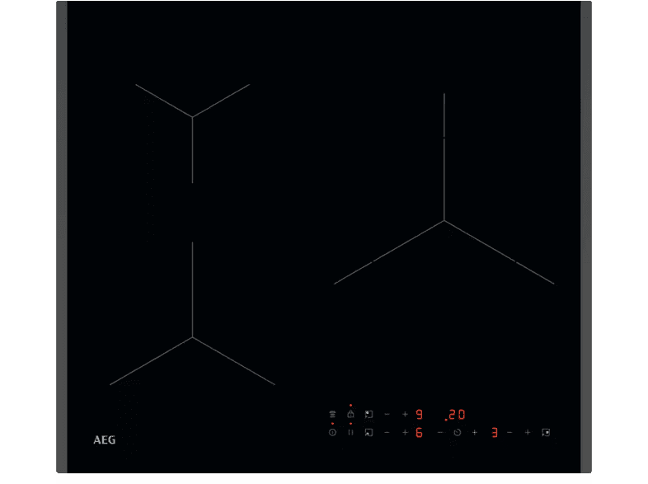Screen dimensions: 648x484
Task: Tap the Hob2Hood icon left of padlock
Action: [332, 414]
